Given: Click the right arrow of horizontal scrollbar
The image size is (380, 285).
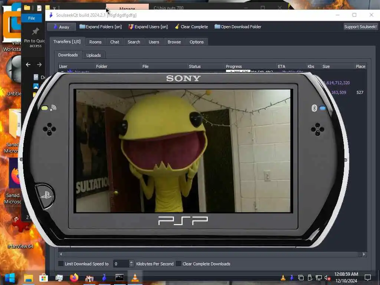Looking at the screenshot, I should [364, 254].
